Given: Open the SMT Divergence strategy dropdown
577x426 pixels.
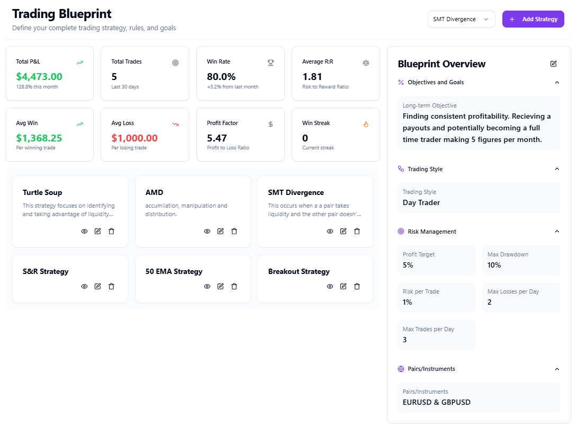Looking at the screenshot, I should pos(461,19).
